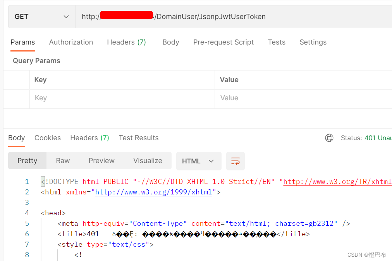
Task: Switch to Visualize response mode
Action: 148,161
